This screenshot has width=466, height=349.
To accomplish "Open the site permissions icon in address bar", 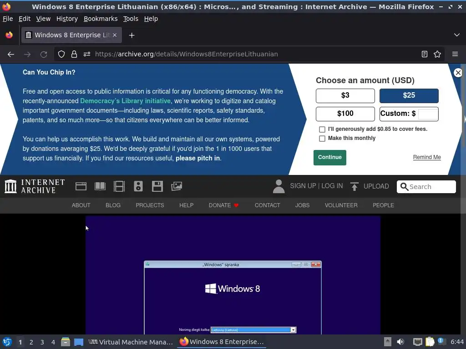I will (87, 55).
